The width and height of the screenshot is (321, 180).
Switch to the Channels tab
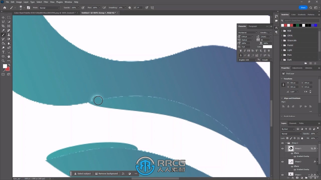(x=293, y=123)
